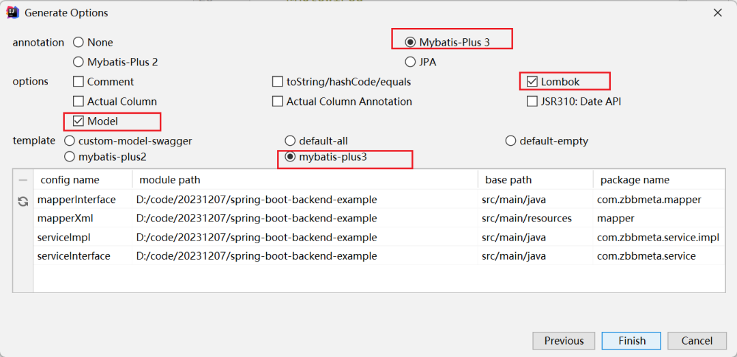Click the IntelliJ logo in title bar
This screenshot has height=357, width=737.
[x=12, y=13]
